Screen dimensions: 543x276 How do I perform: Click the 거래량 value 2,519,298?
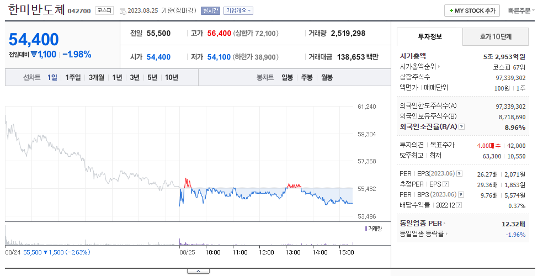tap(348, 33)
